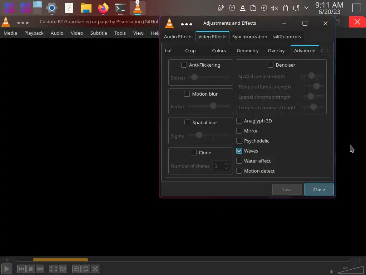This screenshot has width=366, height=275.
Task: Enable the Motion detect checkbox
Action: tap(239, 171)
